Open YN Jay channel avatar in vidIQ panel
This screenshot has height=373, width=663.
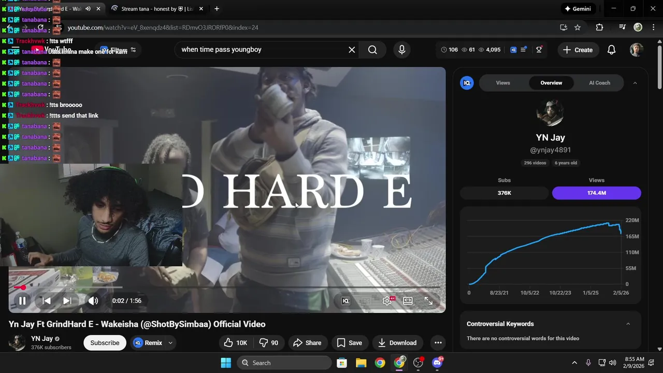(x=550, y=113)
